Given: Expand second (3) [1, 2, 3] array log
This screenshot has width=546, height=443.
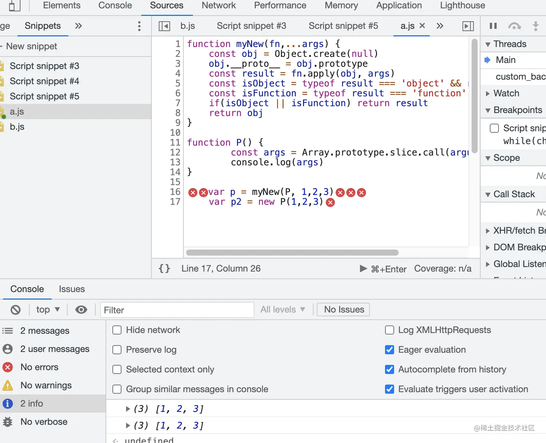Looking at the screenshot, I should coord(128,426).
